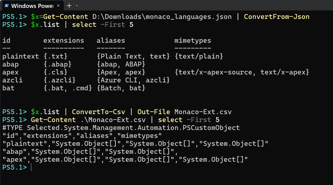The height and width of the screenshot is (185, 333).
Task: Click the PowerShell icon on the tab
Action: (7, 6)
